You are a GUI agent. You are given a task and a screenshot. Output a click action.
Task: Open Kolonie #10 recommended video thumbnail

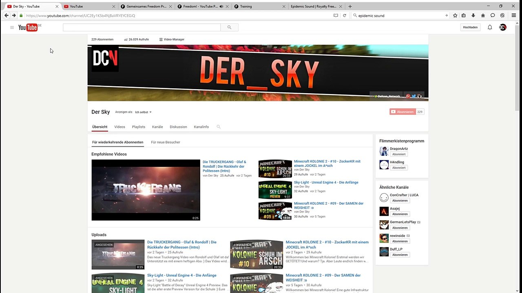275,169
